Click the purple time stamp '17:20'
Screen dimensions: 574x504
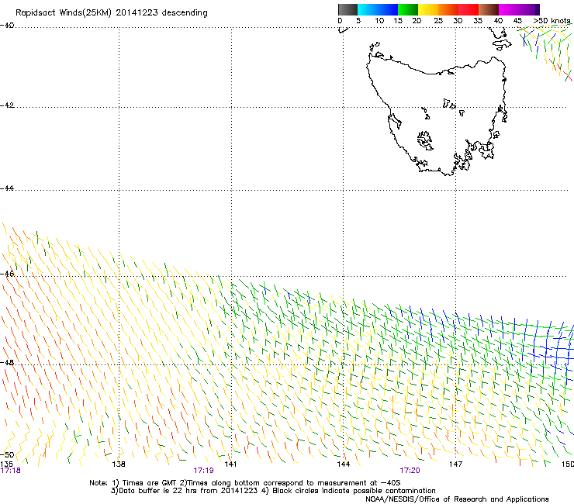click(x=410, y=471)
